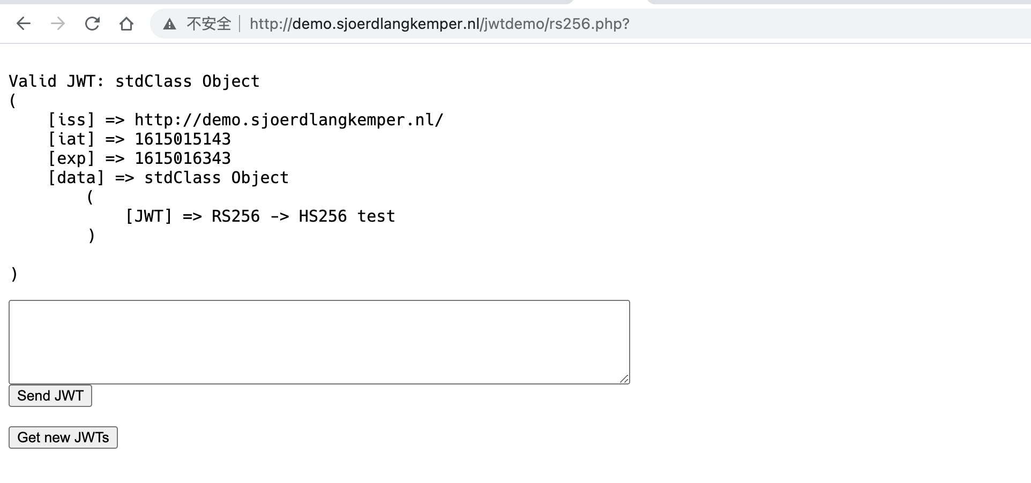The height and width of the screenshot is (483, 1031).
Task: Click the not-secure warning triangle icon
Action: tap(170, 24)
